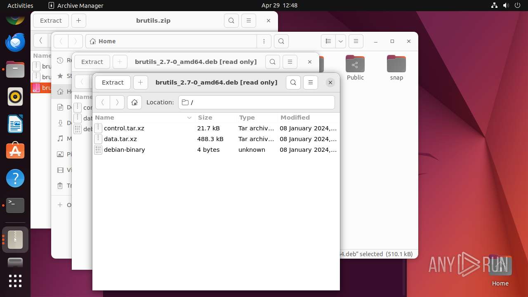Sort files by Name column
This screenshot has height=297, width=528.
(143, 118)
